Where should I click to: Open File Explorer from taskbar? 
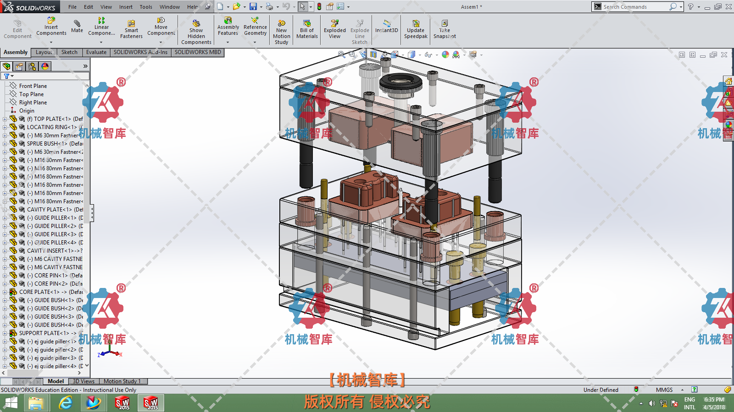tap(36, 403)
